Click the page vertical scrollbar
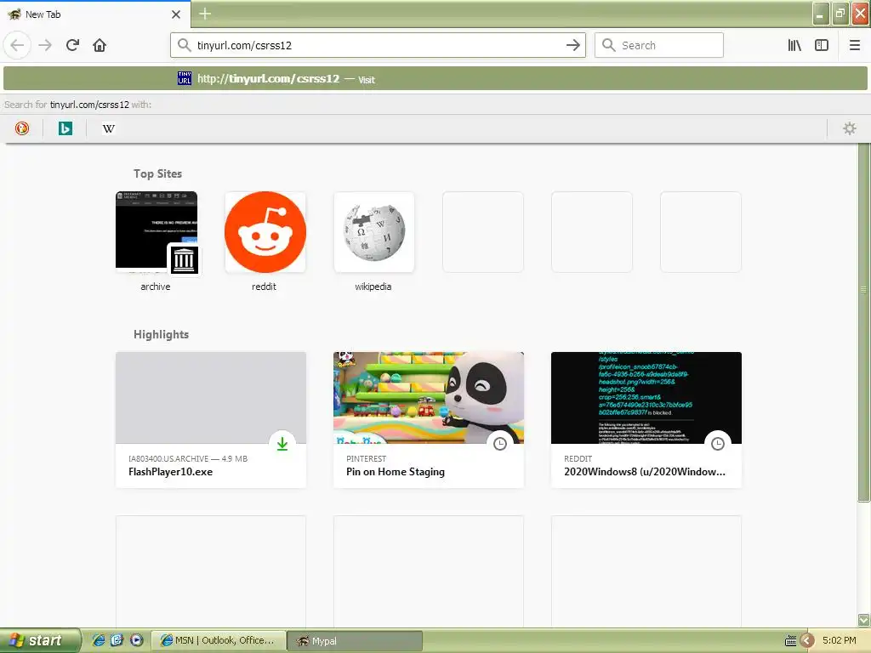871x653 pixels. pyautogui.click(x=863, y=322)
